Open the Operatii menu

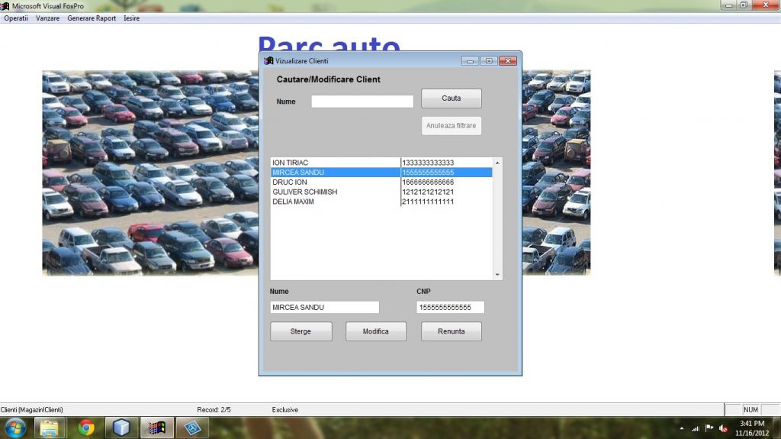coord(16,18)
